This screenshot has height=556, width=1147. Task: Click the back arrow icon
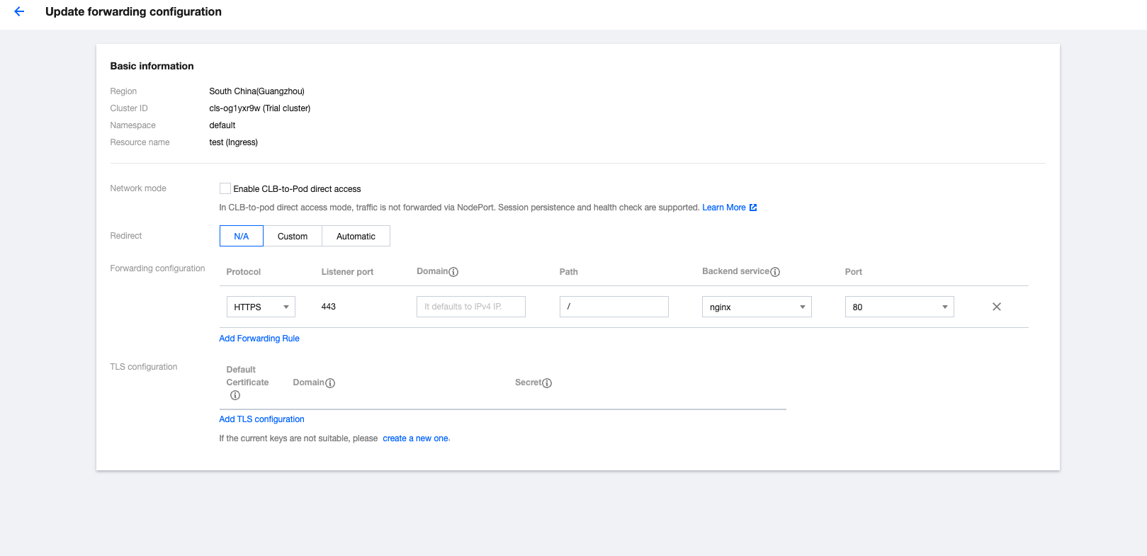coord(19,11)
